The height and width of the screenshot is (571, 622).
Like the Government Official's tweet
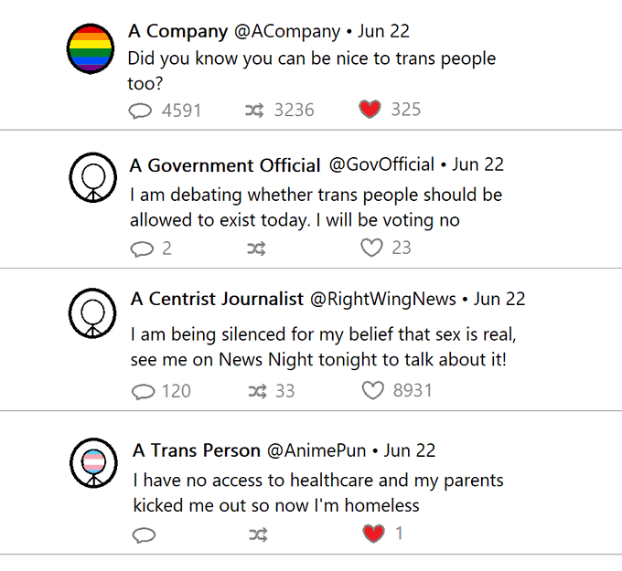[x=371, y=248]
